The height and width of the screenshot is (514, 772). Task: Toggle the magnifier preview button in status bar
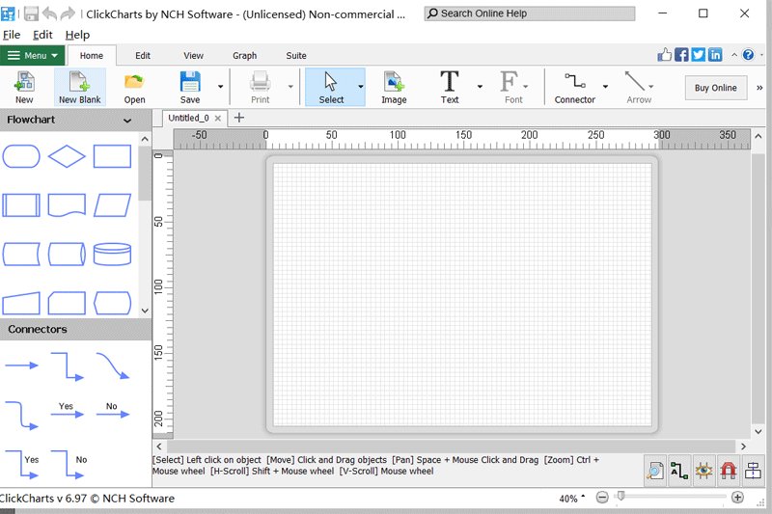click(655, 471)
